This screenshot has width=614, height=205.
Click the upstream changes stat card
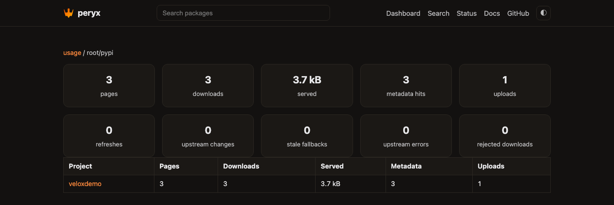[x=208, y=136]
